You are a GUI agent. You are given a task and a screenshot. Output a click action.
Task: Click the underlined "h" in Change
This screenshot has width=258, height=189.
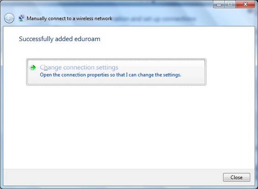(x=46, y=67)
